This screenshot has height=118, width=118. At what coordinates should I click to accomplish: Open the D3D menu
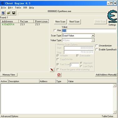click(25, 8)
